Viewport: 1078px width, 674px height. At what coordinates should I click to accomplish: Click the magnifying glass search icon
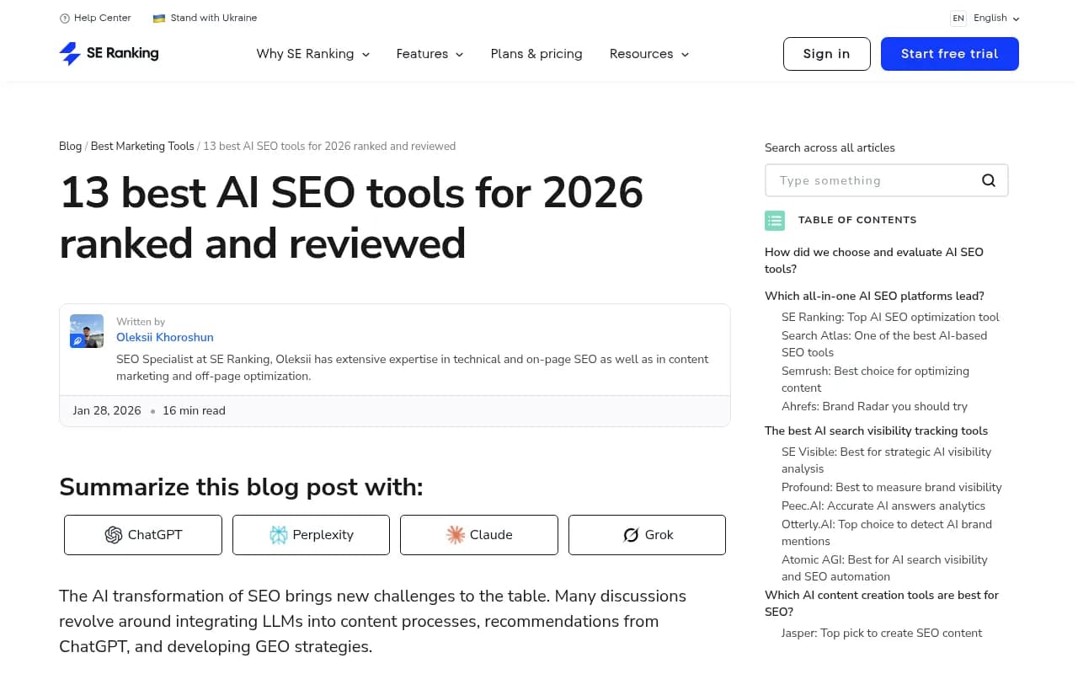pos(988,179)
